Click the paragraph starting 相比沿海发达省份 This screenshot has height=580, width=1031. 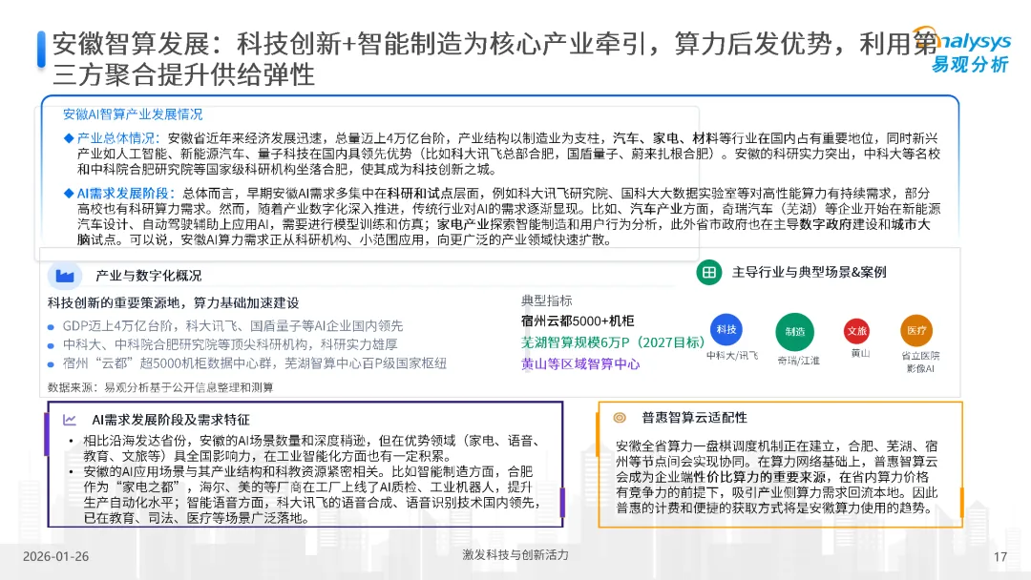tap(311, 448)
